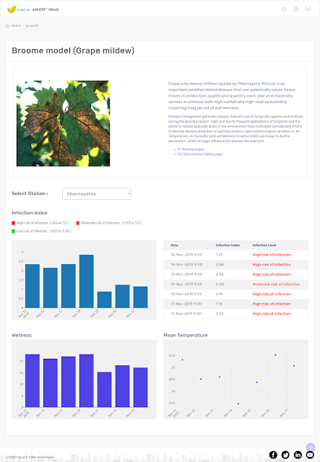Click the Infection Level column header

(264, 245)
